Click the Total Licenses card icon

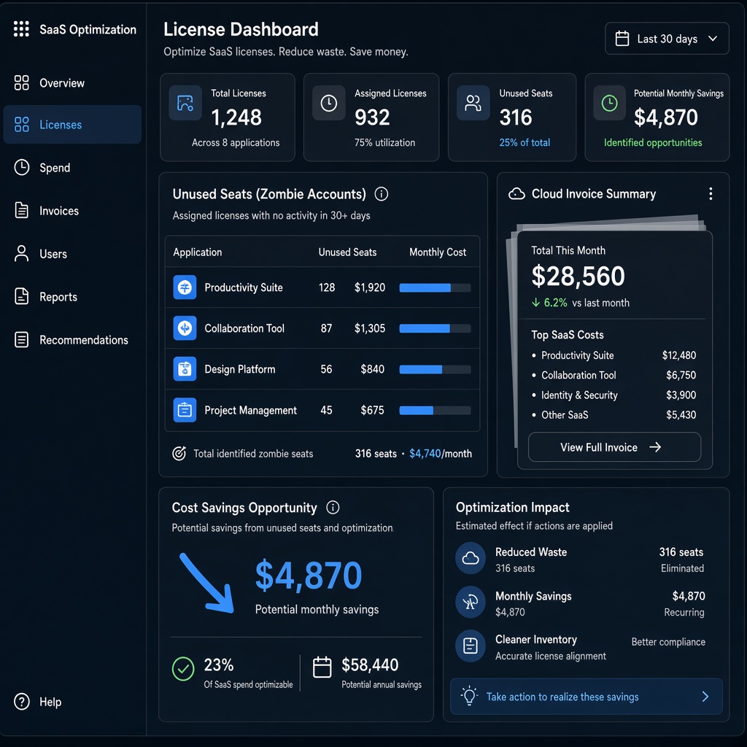185,103
